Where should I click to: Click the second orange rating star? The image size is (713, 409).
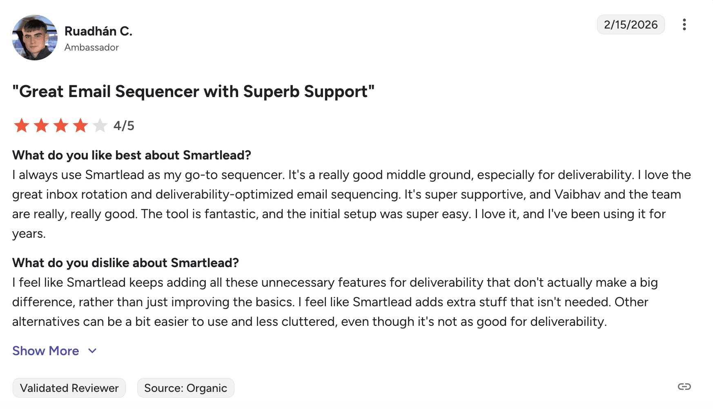pos(41,126)
